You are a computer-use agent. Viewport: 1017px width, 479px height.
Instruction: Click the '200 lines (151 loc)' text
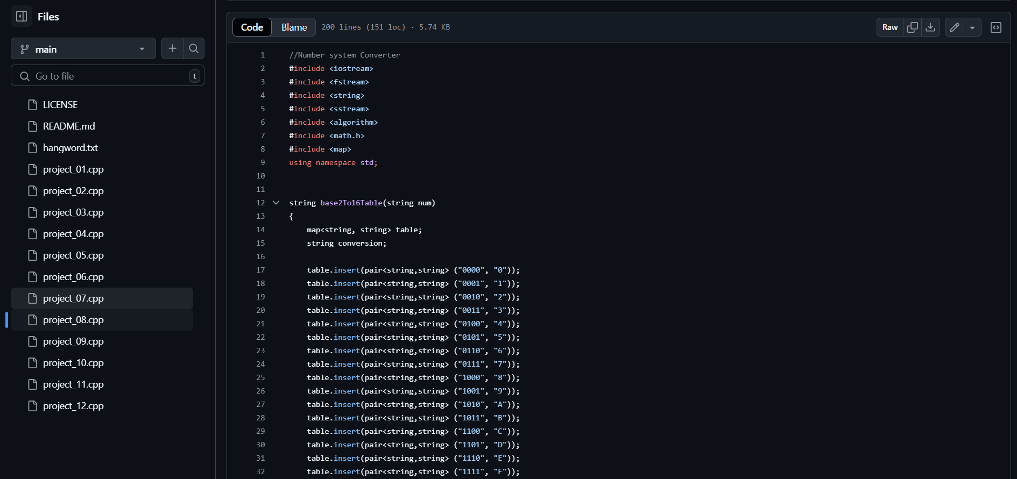point(363,27)
